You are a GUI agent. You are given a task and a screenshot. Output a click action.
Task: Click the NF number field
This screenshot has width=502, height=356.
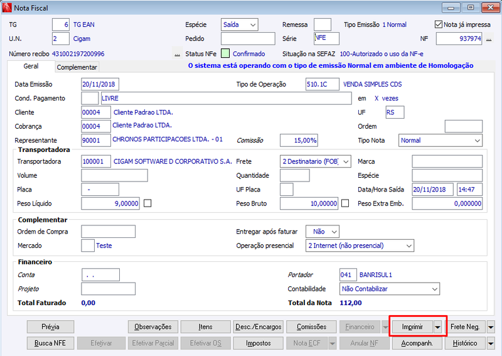pyautogui.click(x=459, y=39)
